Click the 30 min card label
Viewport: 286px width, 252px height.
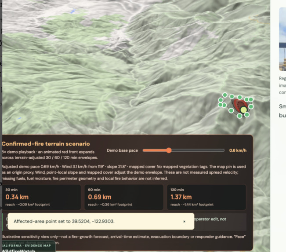tap(11, 190)
